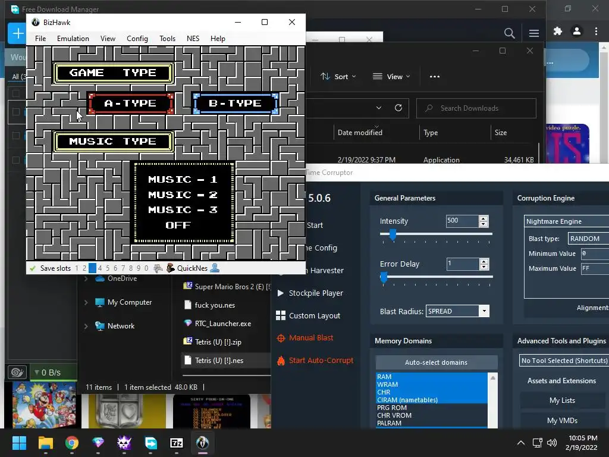The height and width of the screenshot is (457, 609).
Task: Click the QuickNes core icon in status bar
Action: coord(171,268)
